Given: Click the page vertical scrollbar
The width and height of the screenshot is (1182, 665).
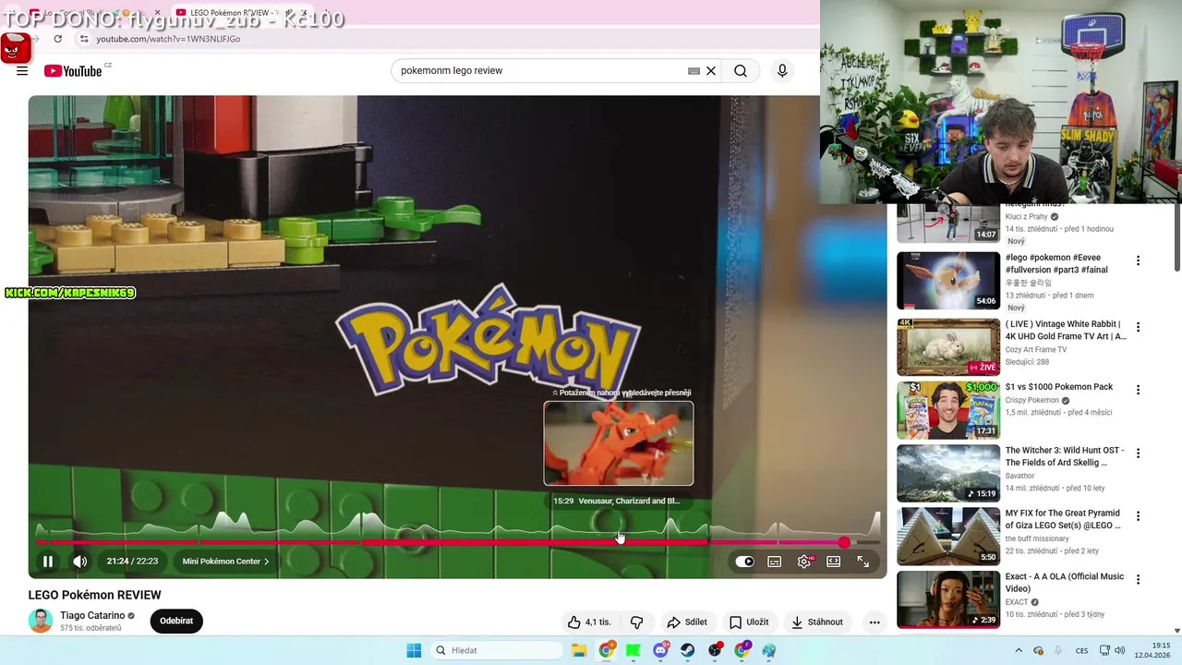Looking at the screenshot, I should pos(1176,238).
